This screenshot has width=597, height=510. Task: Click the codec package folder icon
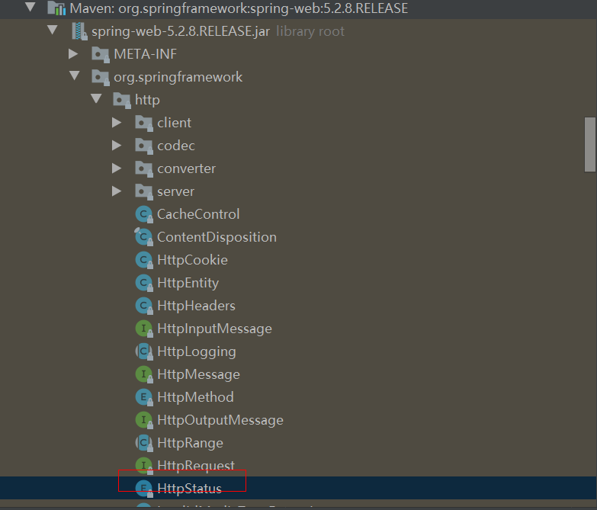tap(144, 146)
